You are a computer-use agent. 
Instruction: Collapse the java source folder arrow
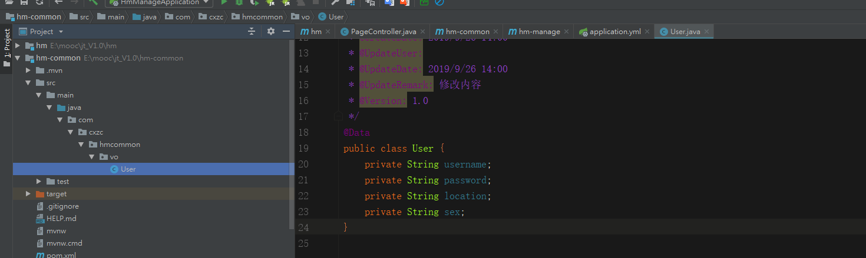(49, 108)
